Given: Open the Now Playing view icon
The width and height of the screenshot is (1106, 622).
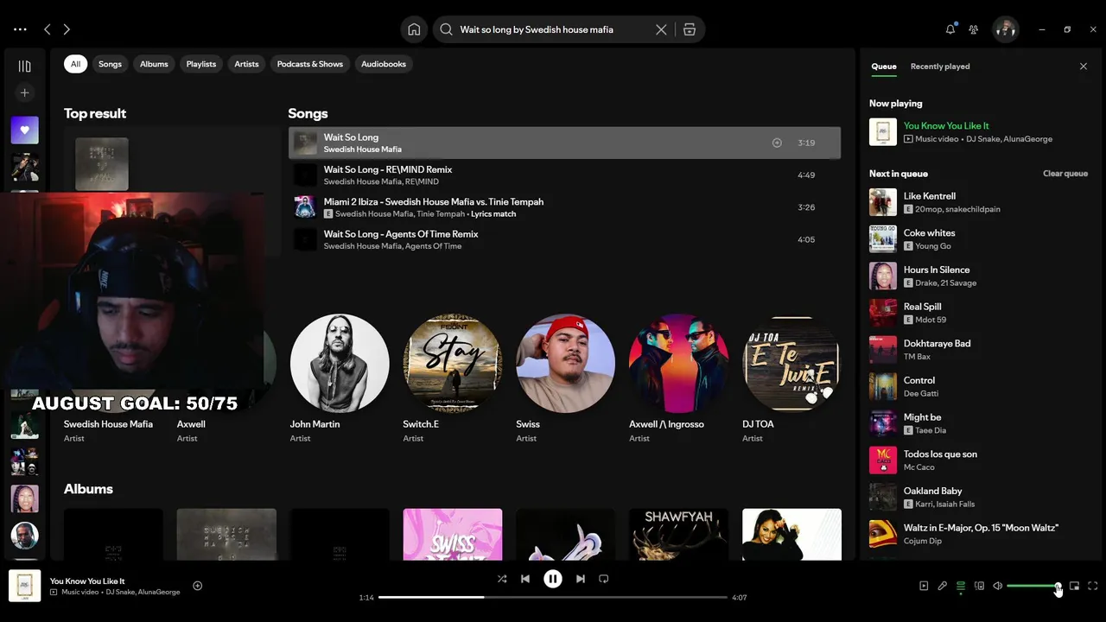Looking at the screenshot, I should [924, 586].
